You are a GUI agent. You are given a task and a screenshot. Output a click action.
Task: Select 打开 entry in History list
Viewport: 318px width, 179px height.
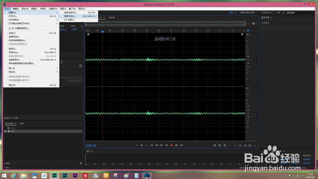pos(43,128)
